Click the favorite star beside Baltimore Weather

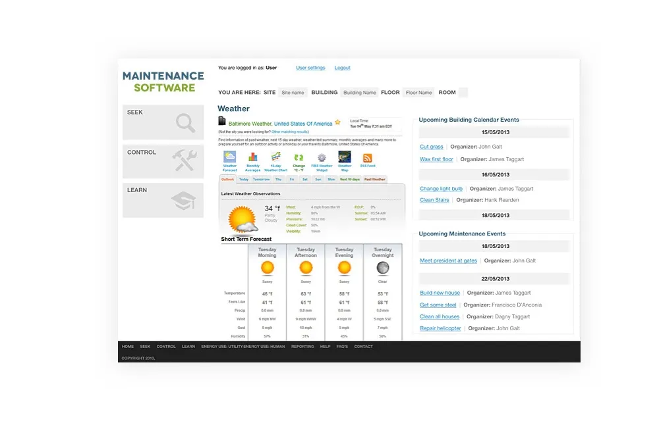pyautogui.click(x=337, y=122)
